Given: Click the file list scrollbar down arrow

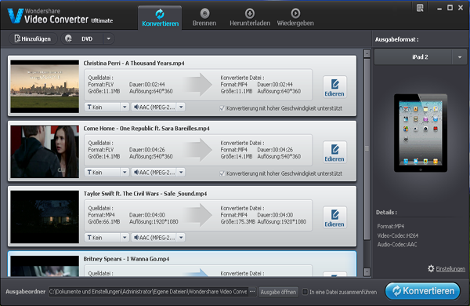Looking at the screenshot, I should (367, 272).
